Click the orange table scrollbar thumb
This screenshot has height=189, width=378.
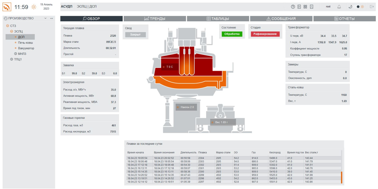[x=342, y=177]
